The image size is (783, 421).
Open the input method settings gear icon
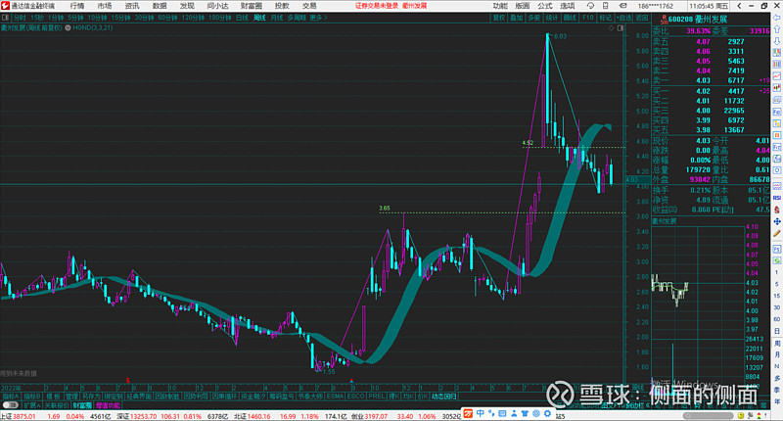[x=547, y=413]
